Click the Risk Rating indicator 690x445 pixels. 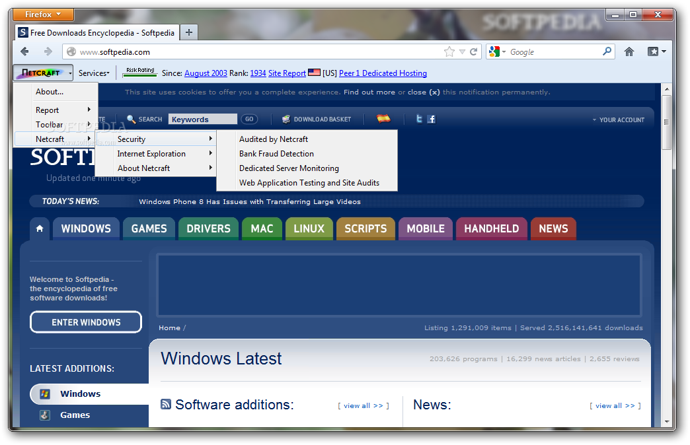point(140,72)
